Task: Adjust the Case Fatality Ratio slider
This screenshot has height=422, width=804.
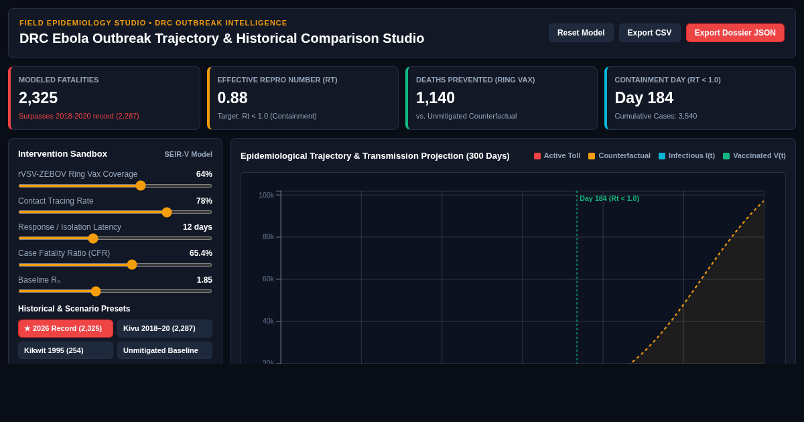Action: (115, 265)
